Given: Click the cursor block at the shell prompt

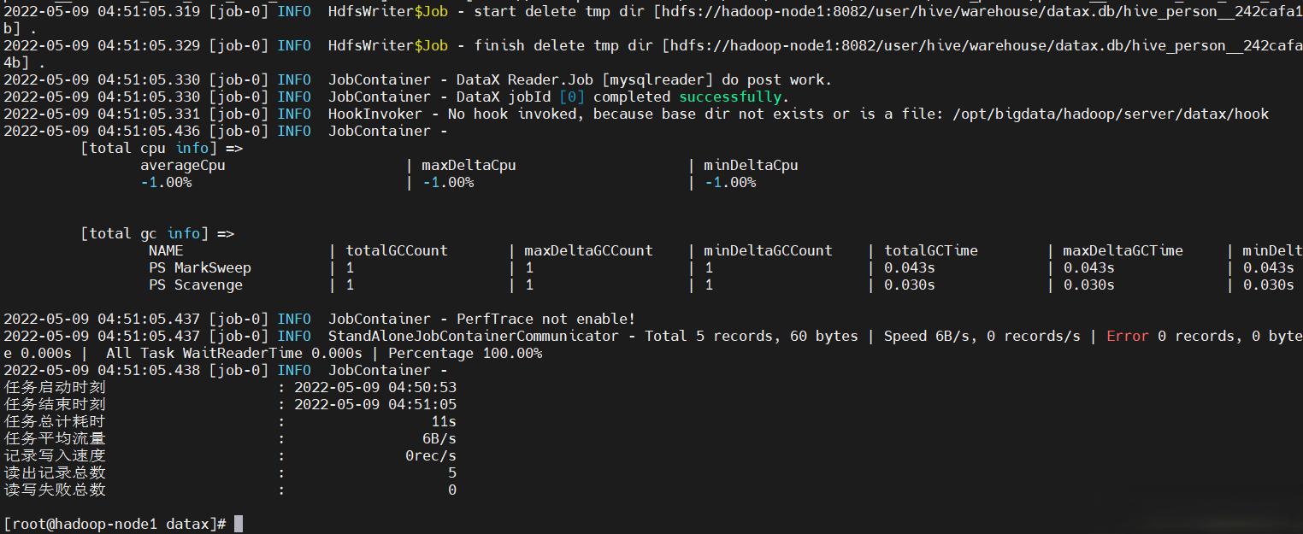Looking at the screenshot, I should coord(239,524).
